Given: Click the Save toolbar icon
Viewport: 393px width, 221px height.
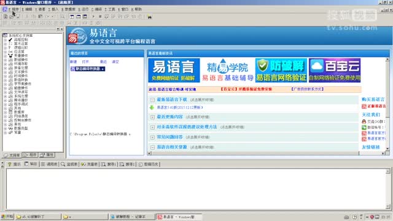Looking at the screenshot, I should (18, 17).
